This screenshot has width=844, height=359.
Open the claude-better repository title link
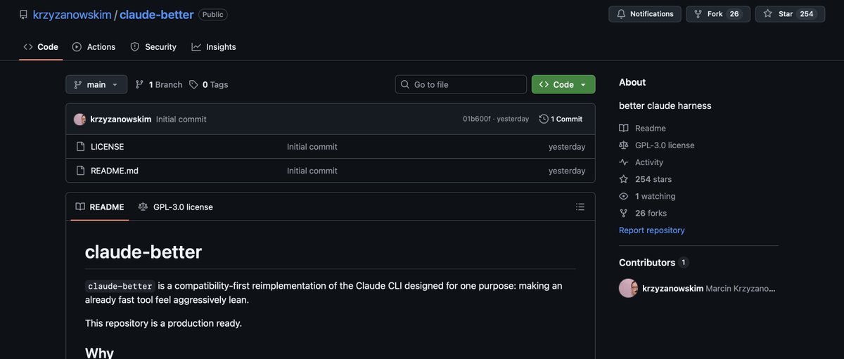point(156,14)
